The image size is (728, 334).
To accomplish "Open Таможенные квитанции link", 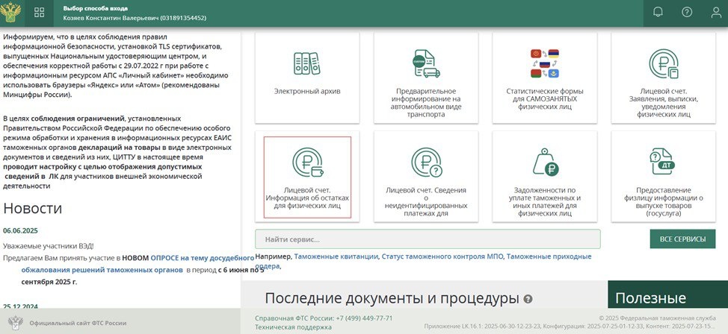I will click(x=336, y=256).
